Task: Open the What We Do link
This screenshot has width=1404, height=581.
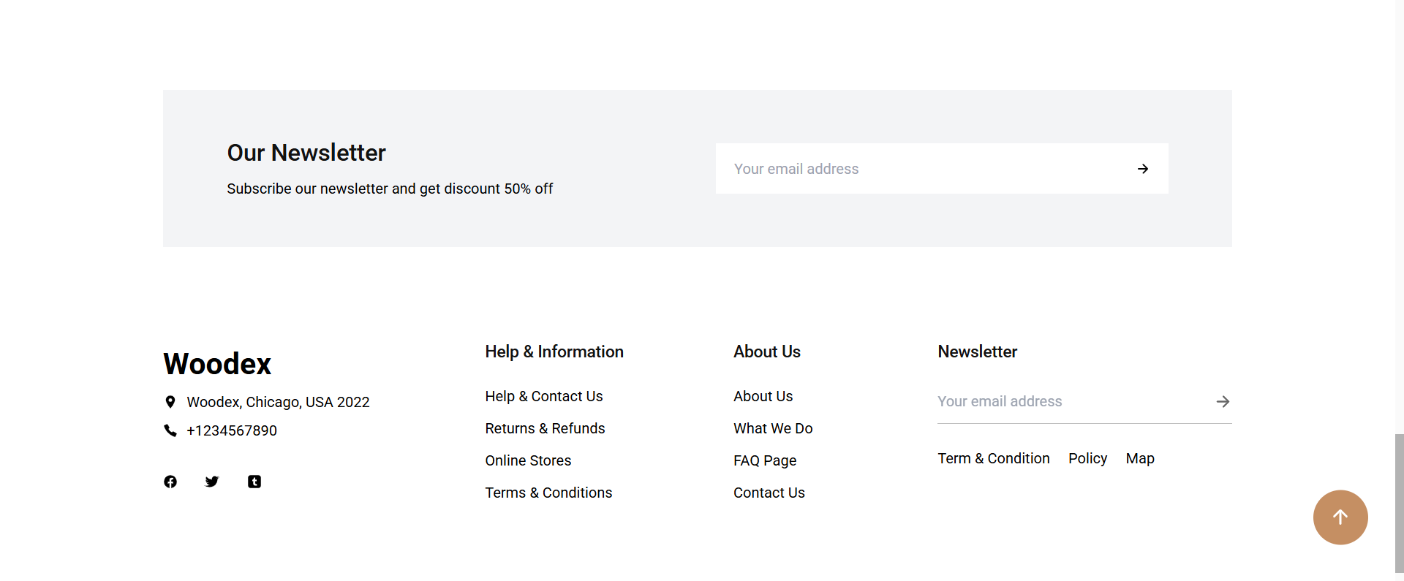Action: point(773,428)
